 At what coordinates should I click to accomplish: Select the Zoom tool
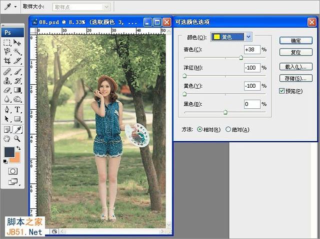(x=17, y=139)
